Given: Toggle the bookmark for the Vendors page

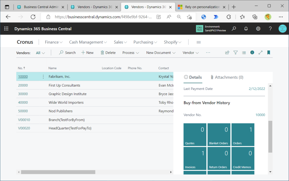Looking at the screenshot, I should [268, 53].
